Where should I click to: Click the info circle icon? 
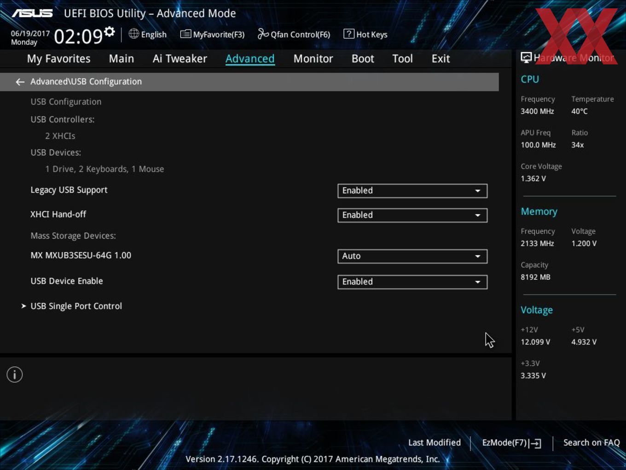(x=15, y=375)
